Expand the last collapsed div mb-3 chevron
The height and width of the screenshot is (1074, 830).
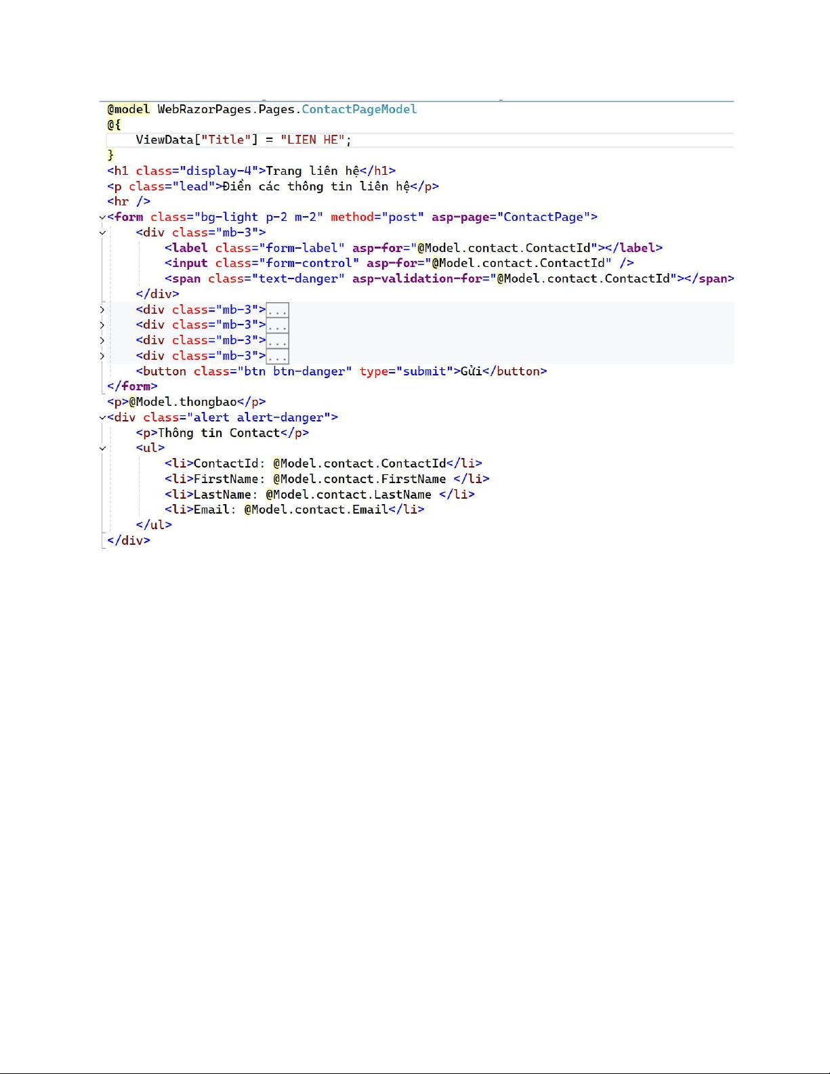tap(102, 356)
